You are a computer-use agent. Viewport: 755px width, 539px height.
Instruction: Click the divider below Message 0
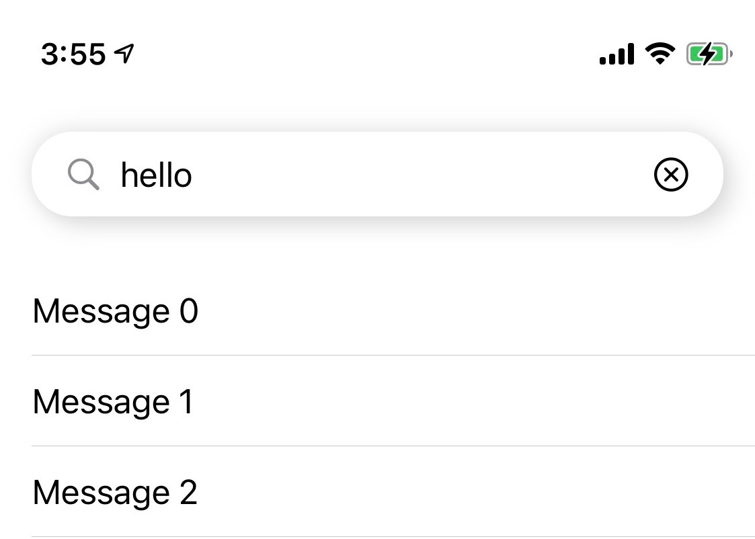(393, 355)
